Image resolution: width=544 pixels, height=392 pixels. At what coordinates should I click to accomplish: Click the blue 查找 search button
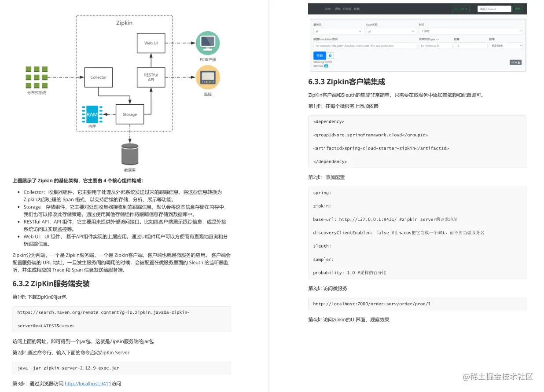click(320, 56)
